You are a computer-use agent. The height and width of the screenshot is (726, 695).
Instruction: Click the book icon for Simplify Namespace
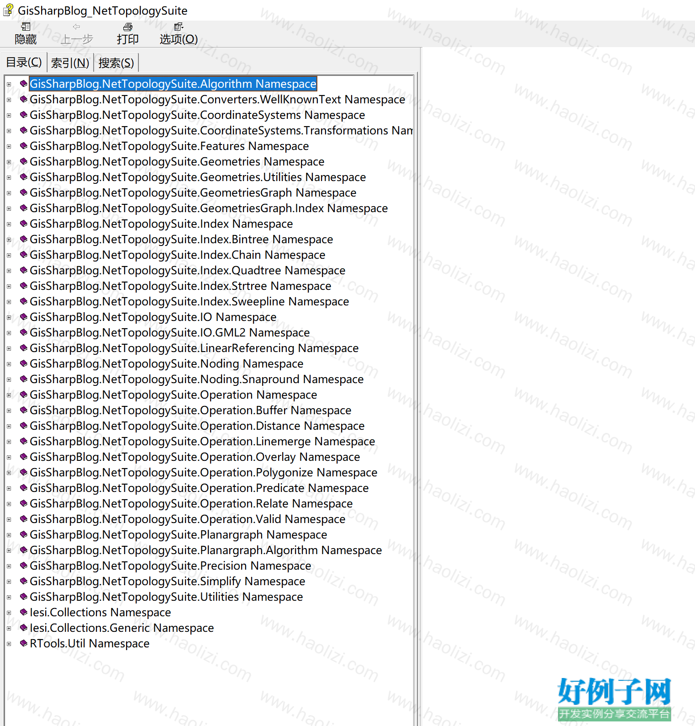pos(24,581)
